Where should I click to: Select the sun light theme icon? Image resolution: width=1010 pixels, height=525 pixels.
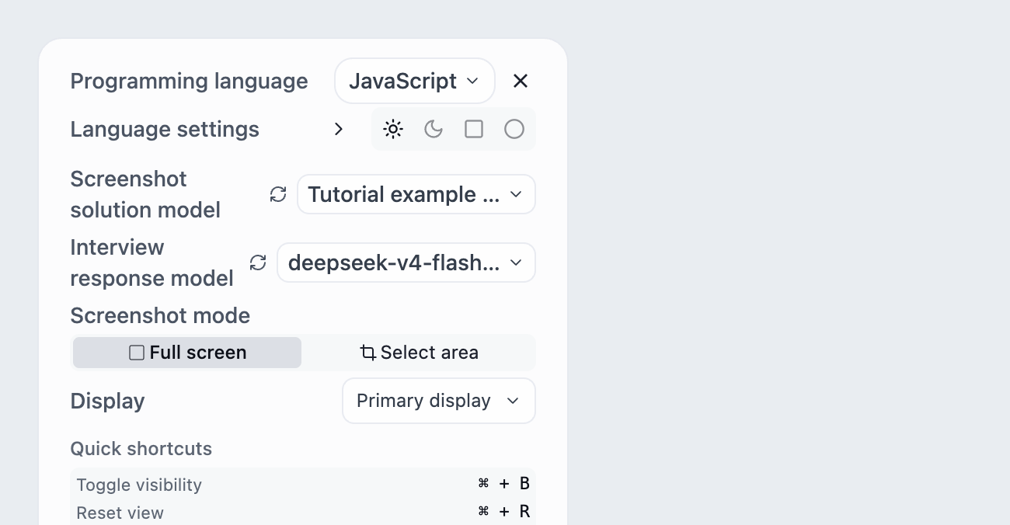[x=393, y=129]
